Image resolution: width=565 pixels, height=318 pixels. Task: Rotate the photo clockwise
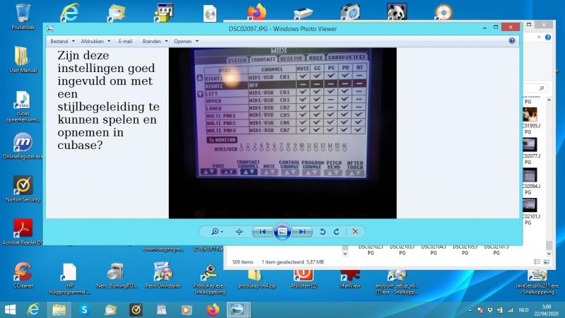click(337, 232)
